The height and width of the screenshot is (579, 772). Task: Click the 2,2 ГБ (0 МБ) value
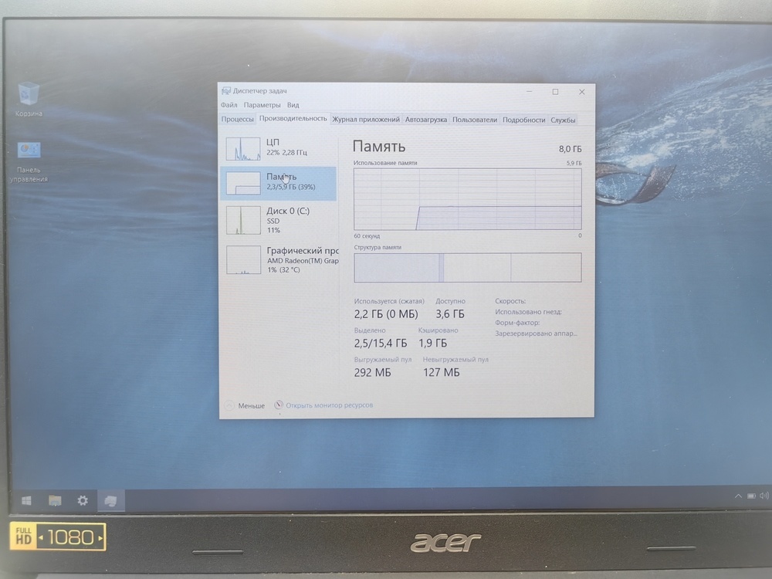pyautogui.click(x=386, y=314)
